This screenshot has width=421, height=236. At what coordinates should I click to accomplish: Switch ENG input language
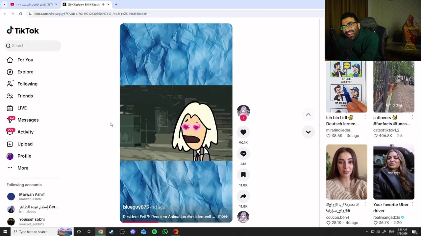(391, 232)
